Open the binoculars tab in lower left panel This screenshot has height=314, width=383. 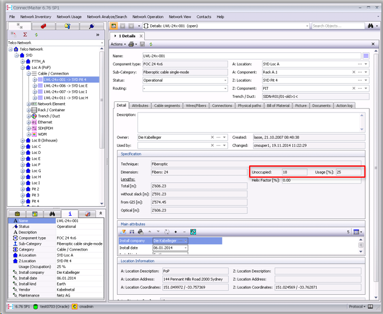coord(52,214)
